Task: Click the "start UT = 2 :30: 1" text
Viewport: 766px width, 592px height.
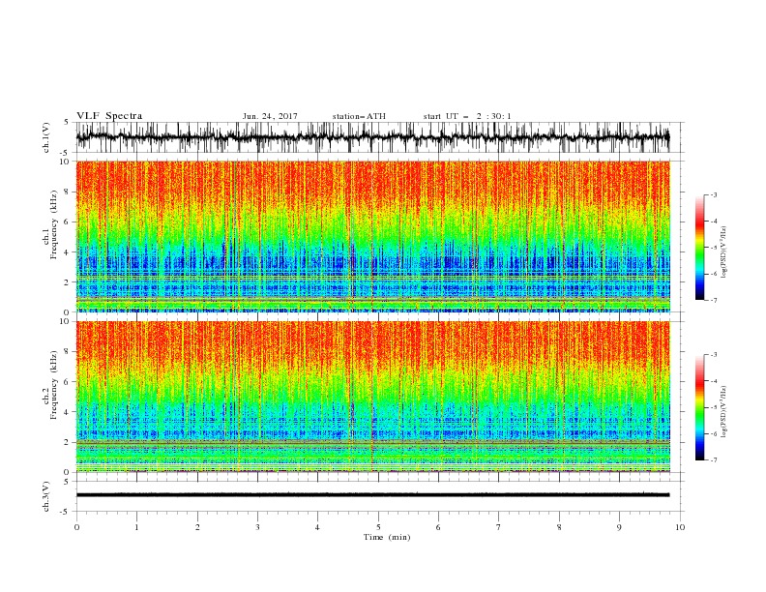Action: coord(467,116)
